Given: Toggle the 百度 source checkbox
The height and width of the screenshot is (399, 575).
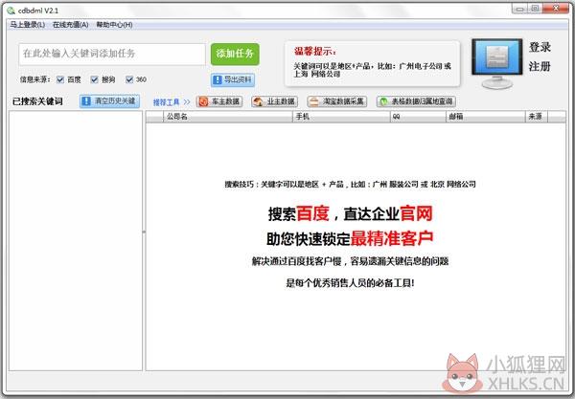Looking at the screenshot, I should click(x=60, y=79).
